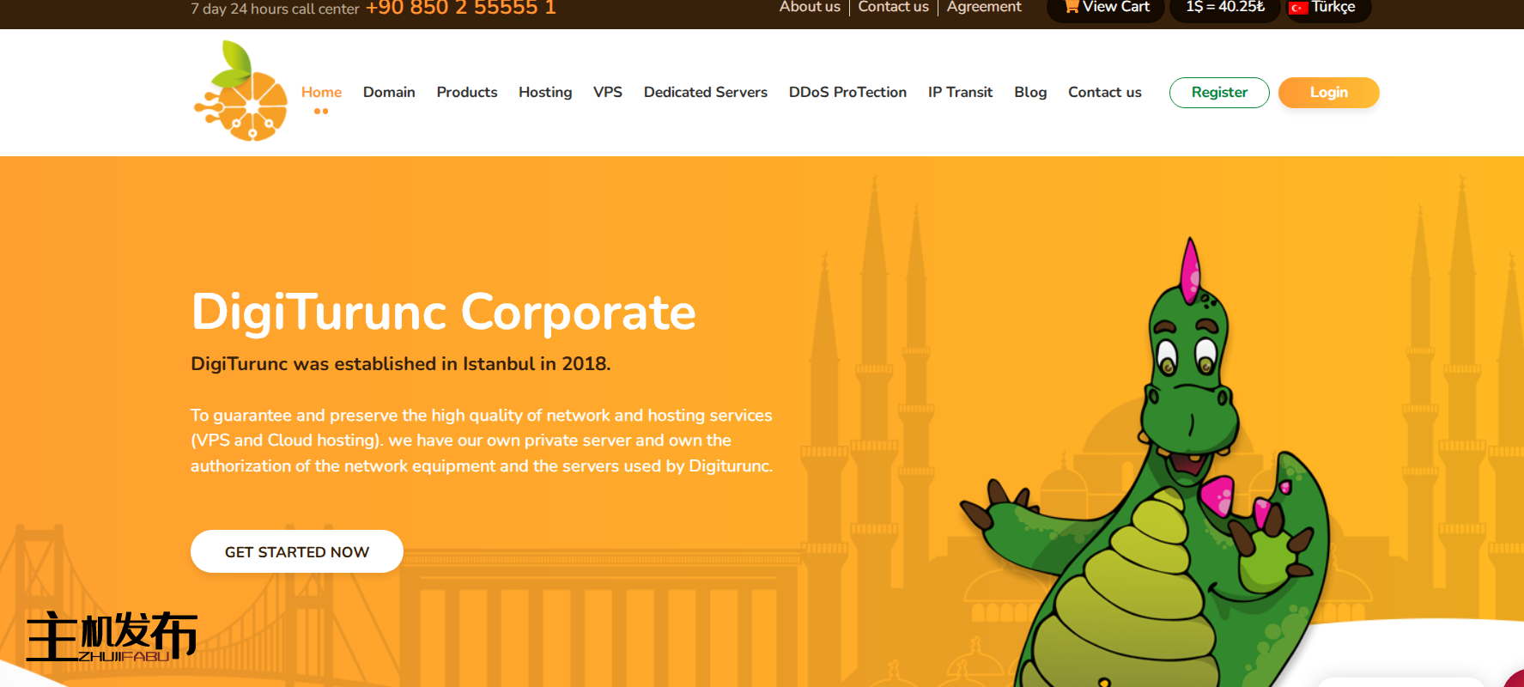Open DDoS ProTection page
The image size is (1524, 687).
847,92
